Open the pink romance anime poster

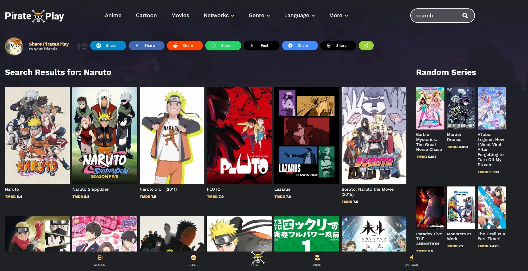[x=105, y=234]
